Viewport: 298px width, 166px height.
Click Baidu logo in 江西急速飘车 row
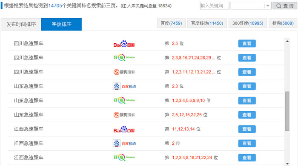124,129
